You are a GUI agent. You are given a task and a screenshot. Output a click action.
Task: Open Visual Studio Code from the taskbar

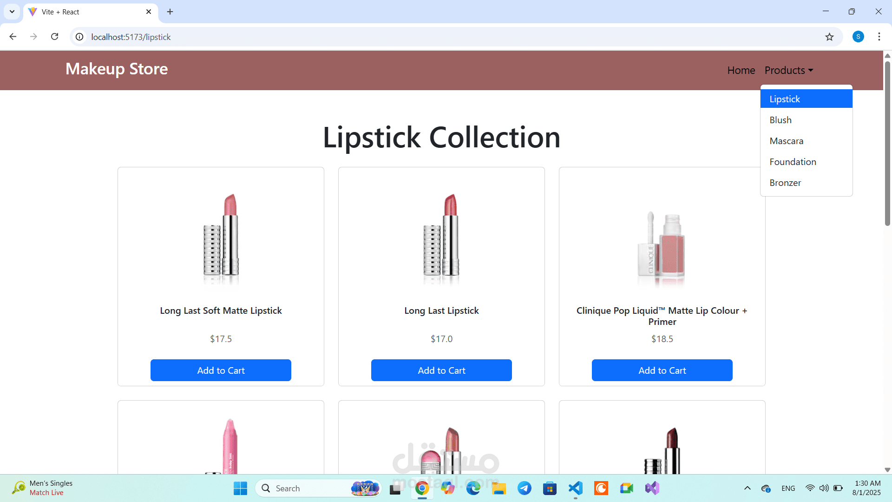(575, 488)
